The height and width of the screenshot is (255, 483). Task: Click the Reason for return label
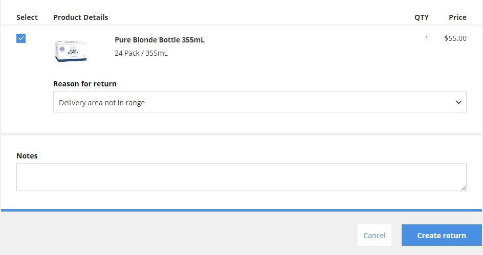pos(85,84)
